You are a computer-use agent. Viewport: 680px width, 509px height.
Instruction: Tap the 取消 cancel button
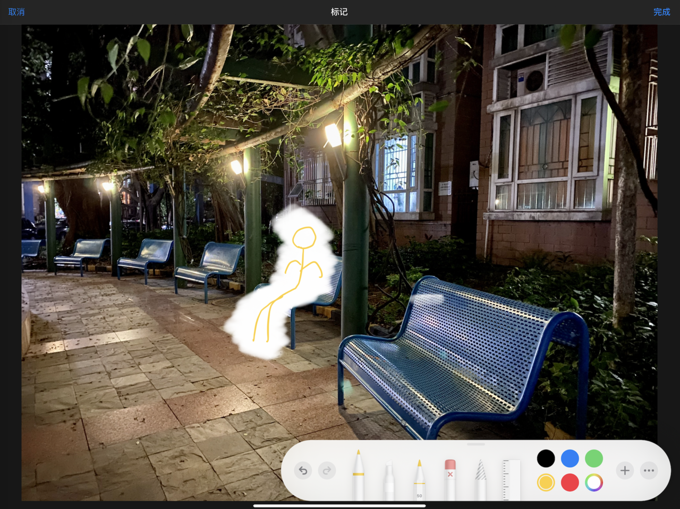16,12
